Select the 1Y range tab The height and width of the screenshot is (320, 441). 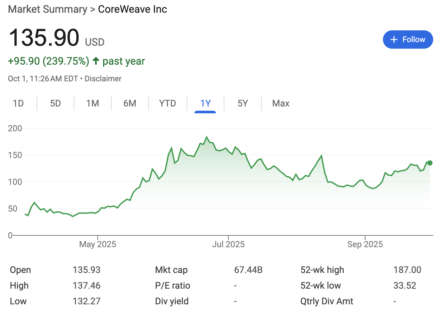205,104
